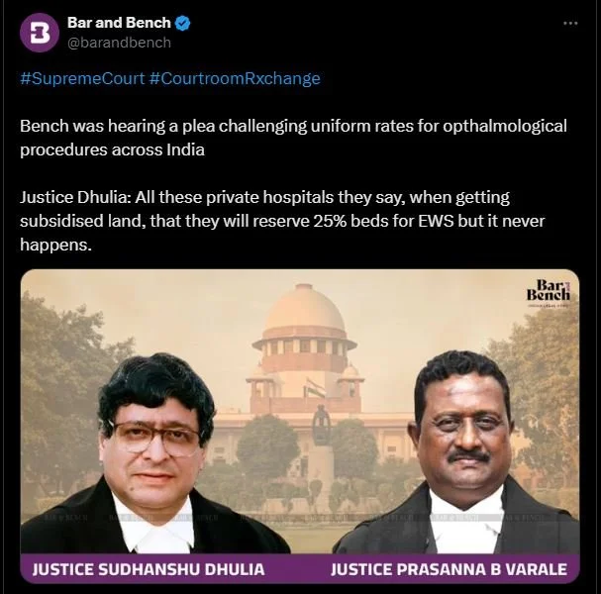Click the JUSTICE SUDHANSHU DHULIA caption
Image resolution: width=601 pixels, height=594 pixels.
(149, 569)
